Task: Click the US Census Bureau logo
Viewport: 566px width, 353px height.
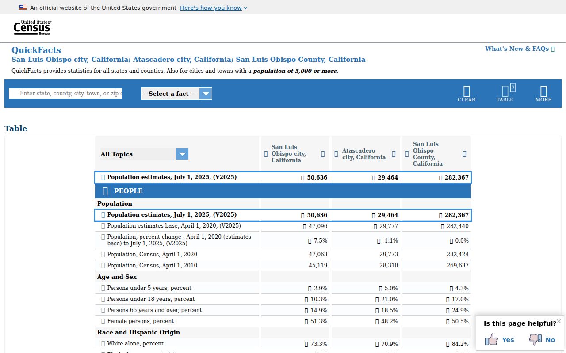Action: coord(32,28)
